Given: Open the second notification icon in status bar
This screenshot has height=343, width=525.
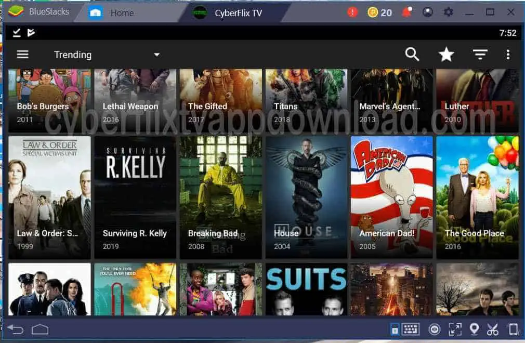Looking at the screenshot, I should coord(31,32).
